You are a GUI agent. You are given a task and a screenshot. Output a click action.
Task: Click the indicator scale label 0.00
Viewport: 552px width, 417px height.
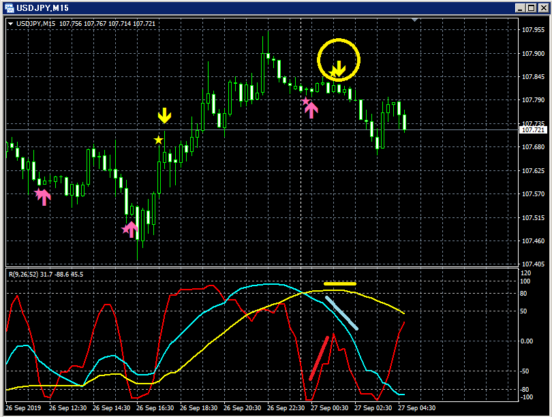tap(527, 341)
